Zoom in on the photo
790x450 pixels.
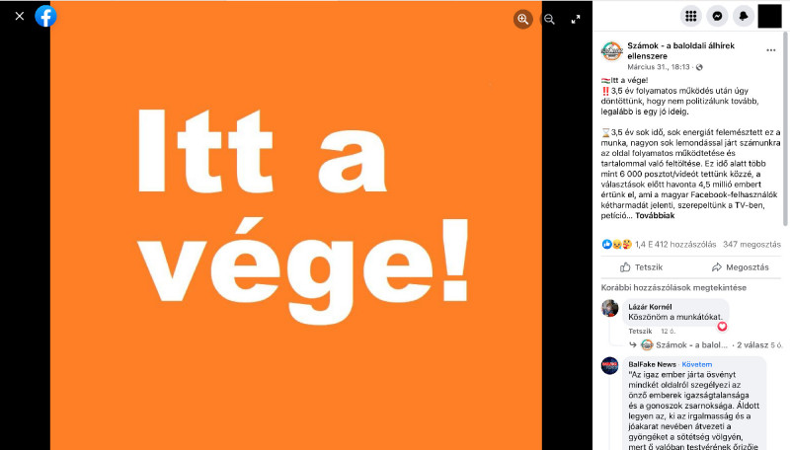pyautogui.click(x=523, y=19)
